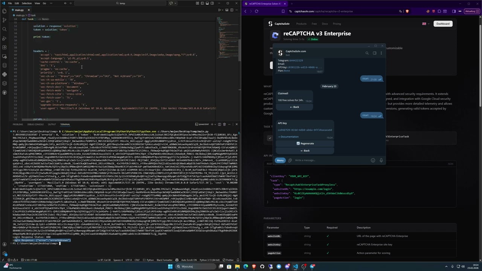
Task: Toggle the secondary side bar layout
Action: click(212, 3)
